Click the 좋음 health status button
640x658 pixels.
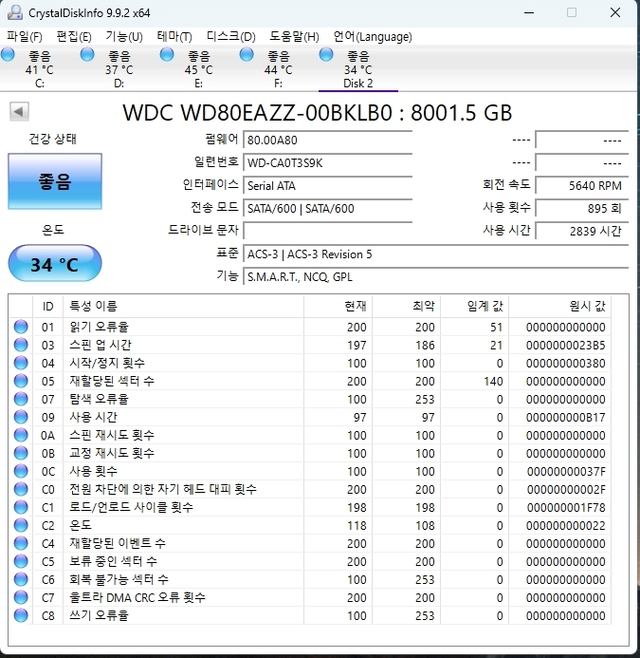tap(55, 181)
